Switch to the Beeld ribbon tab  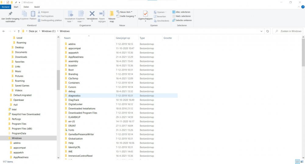tap(37, 7)
